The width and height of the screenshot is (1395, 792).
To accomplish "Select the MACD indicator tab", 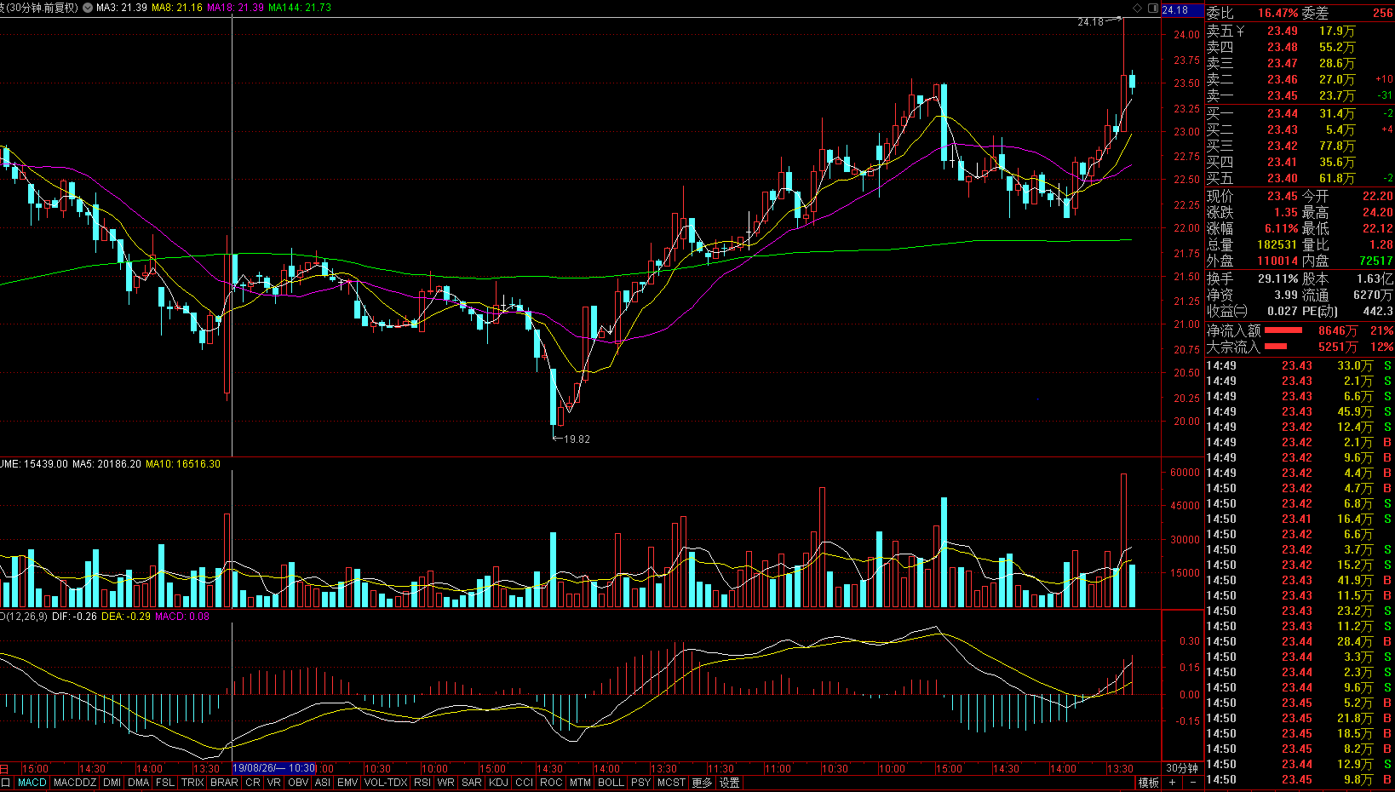I will click(x=32, y=783).
